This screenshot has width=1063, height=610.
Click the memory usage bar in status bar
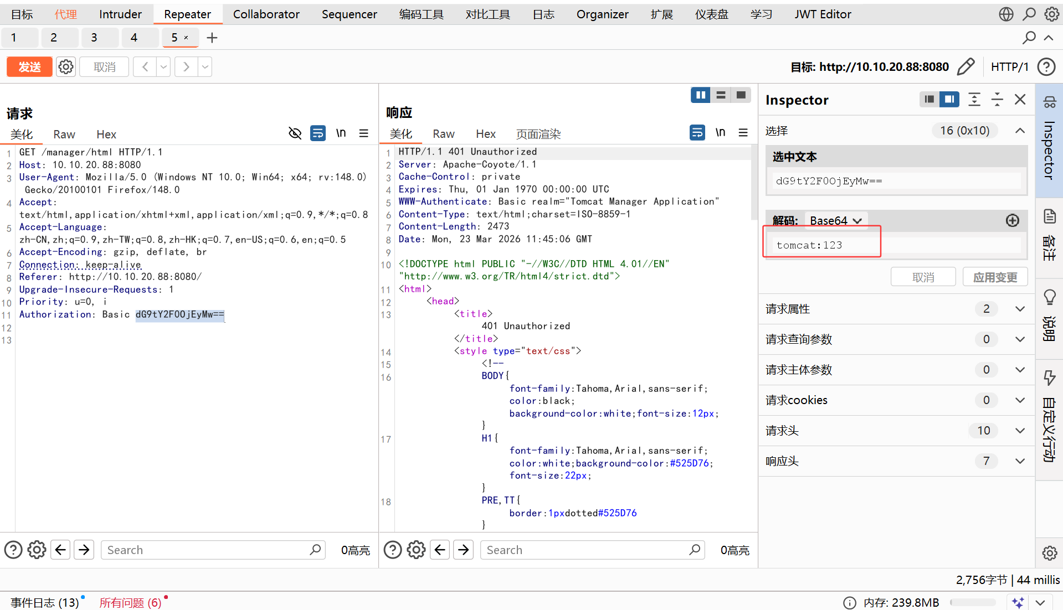[x=972, y=602]
